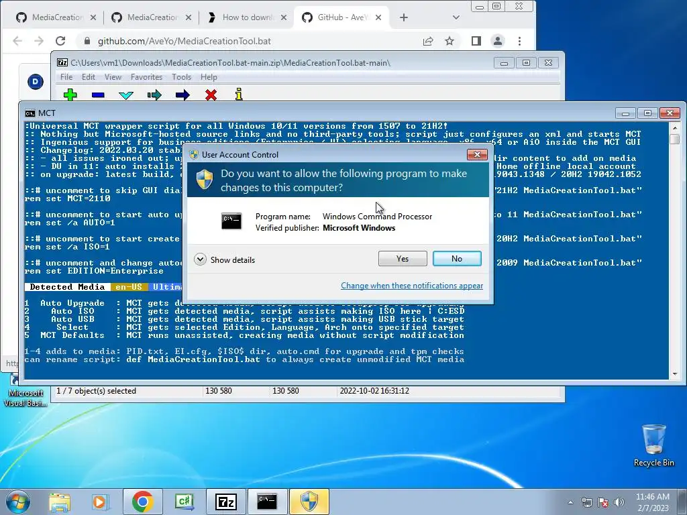
Task: Click the Chrome taskbar icon
Action: point(142,502)
